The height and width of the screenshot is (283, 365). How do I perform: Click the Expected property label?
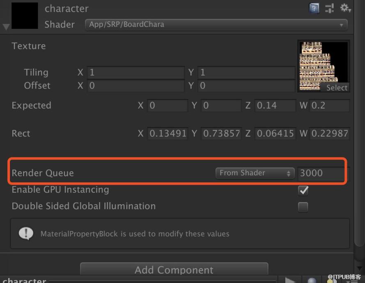click(32, 105)
